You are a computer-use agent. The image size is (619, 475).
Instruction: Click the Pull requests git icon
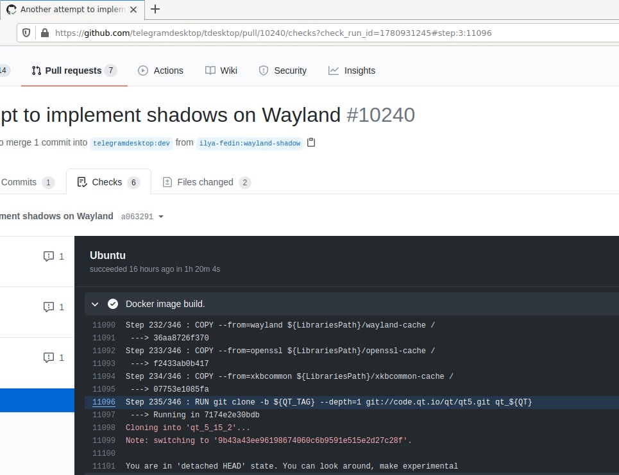click(37, 71)
